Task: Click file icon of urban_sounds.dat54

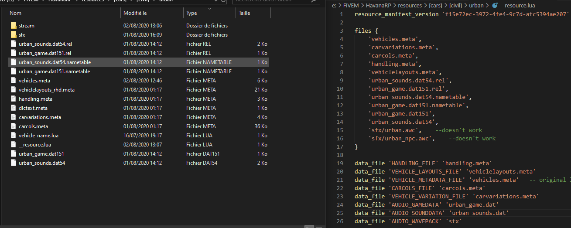Action: (13, 163)
